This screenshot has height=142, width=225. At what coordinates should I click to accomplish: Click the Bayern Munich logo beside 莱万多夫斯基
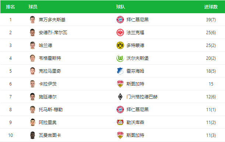pyautogui.click(x=120, y=19)
